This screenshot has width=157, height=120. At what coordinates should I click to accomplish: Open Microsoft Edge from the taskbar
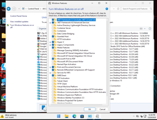pos(74,116)
